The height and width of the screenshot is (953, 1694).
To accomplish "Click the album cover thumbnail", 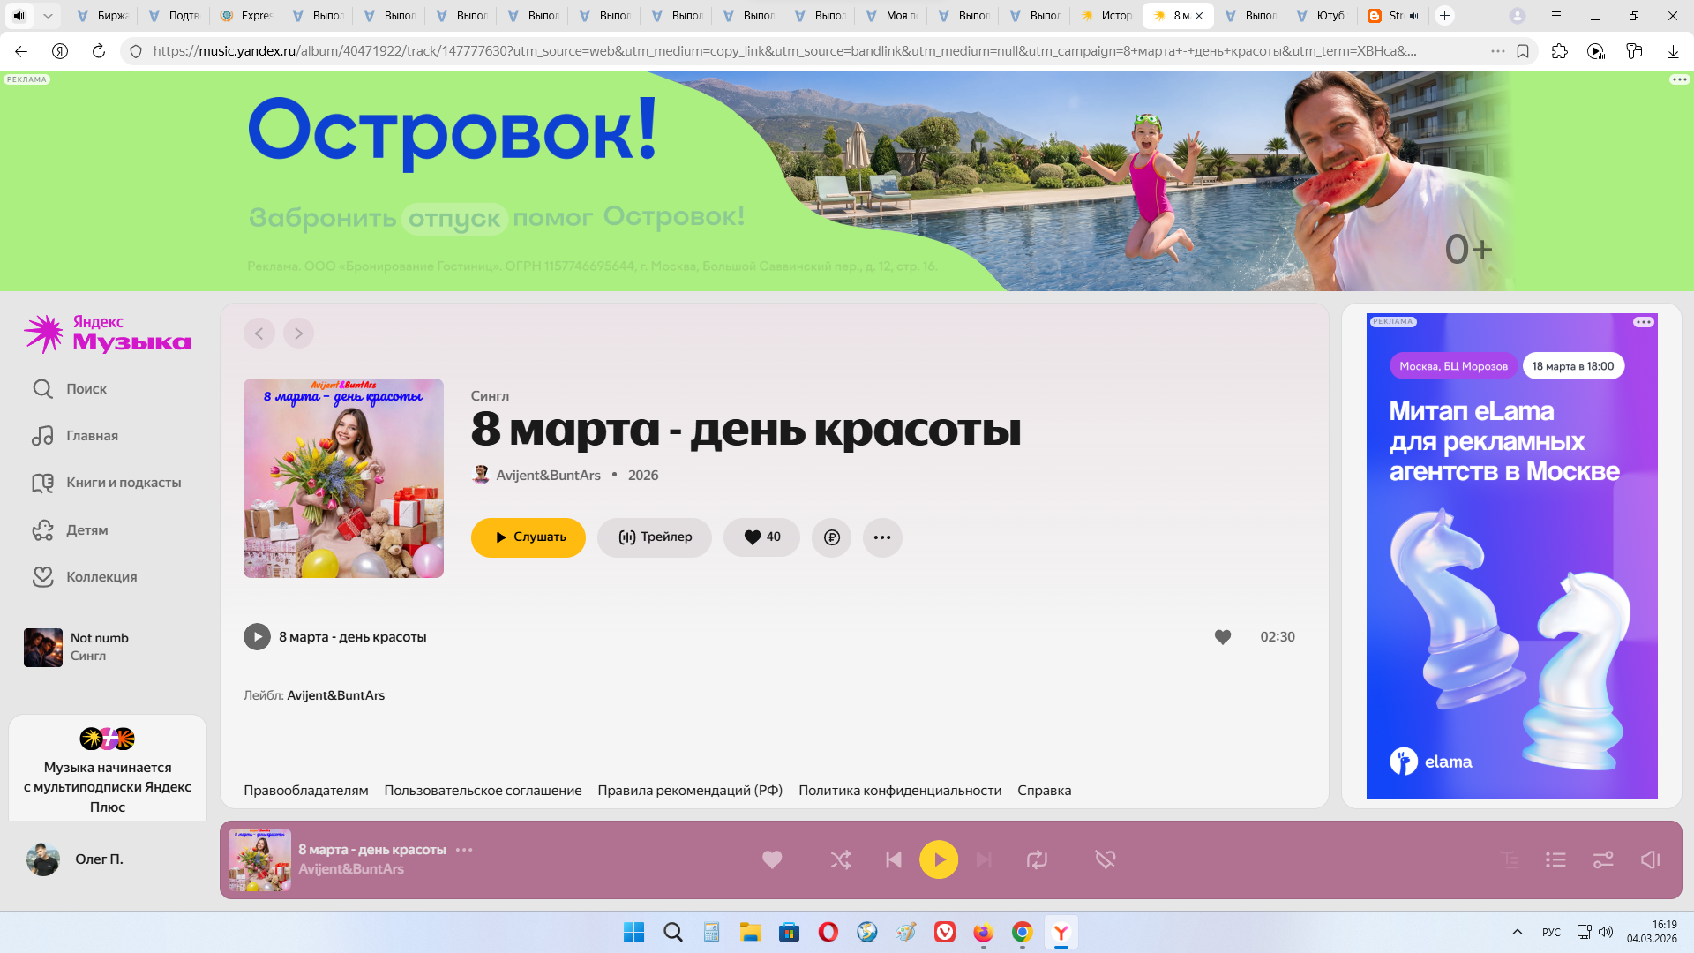I will point(343,478).
